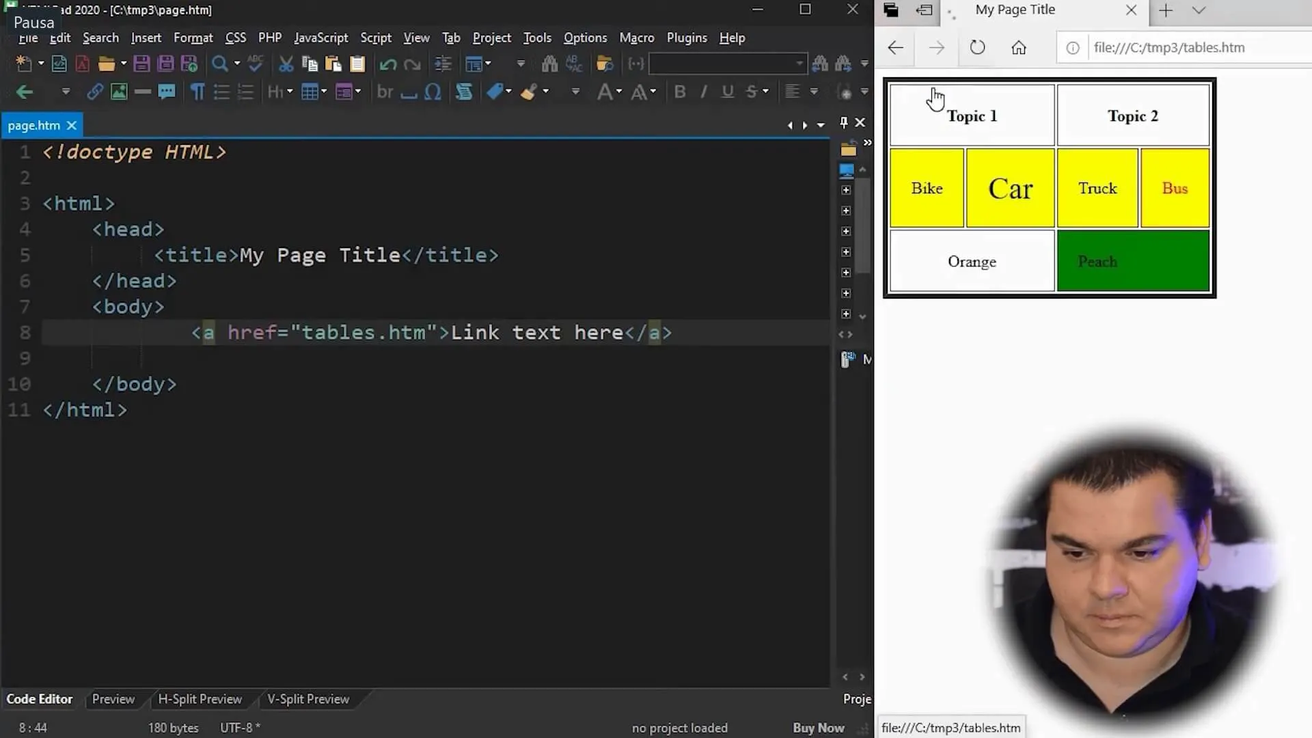Open the search text combo box
Image resolution: width=1312 pixels, height=738 pixels.
[728, 64]
